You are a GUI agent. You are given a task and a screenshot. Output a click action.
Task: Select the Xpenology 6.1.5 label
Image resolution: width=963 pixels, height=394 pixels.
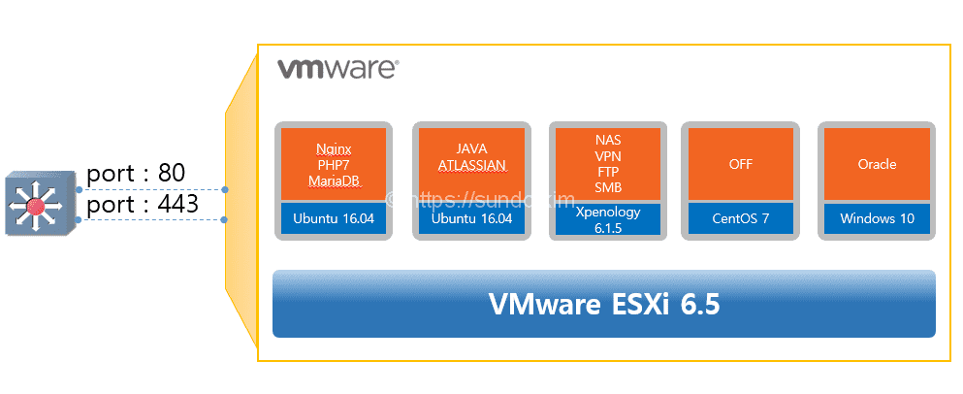click(x=608, y=218)
